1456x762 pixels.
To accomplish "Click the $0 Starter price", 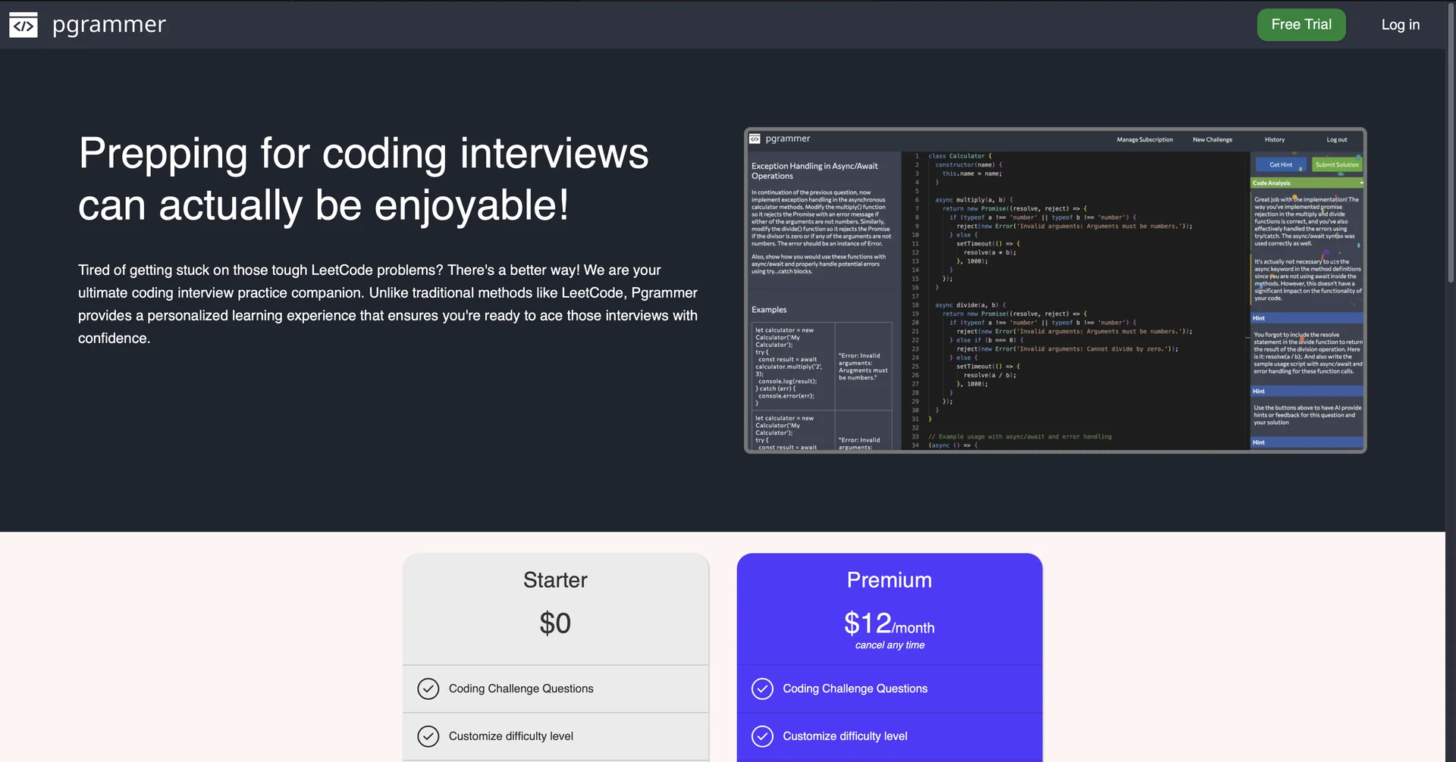I will (x=555, y=623).
